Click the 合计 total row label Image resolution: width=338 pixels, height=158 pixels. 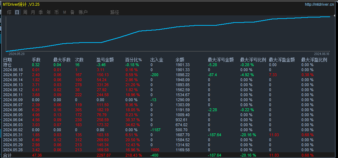point(8,155)
